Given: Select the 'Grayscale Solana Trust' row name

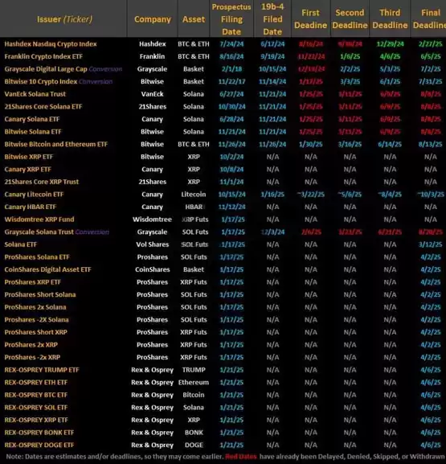Looking at the screenshot, I should tap(39, 232).
